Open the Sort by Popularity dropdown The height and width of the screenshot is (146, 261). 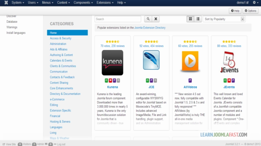(x=224, y=19)
